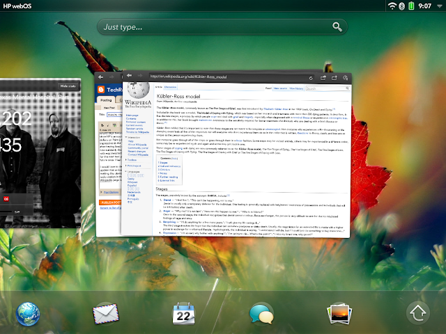Open new card icon in Wikipedia browser toolbar
Screen dimensions: 446x334
pos(334,78)
